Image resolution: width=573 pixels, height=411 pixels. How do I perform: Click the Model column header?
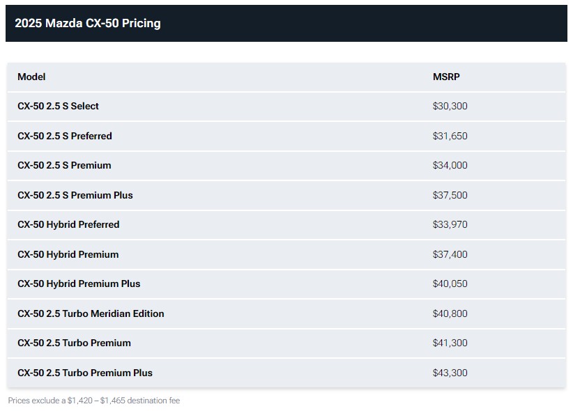point(31,77)
